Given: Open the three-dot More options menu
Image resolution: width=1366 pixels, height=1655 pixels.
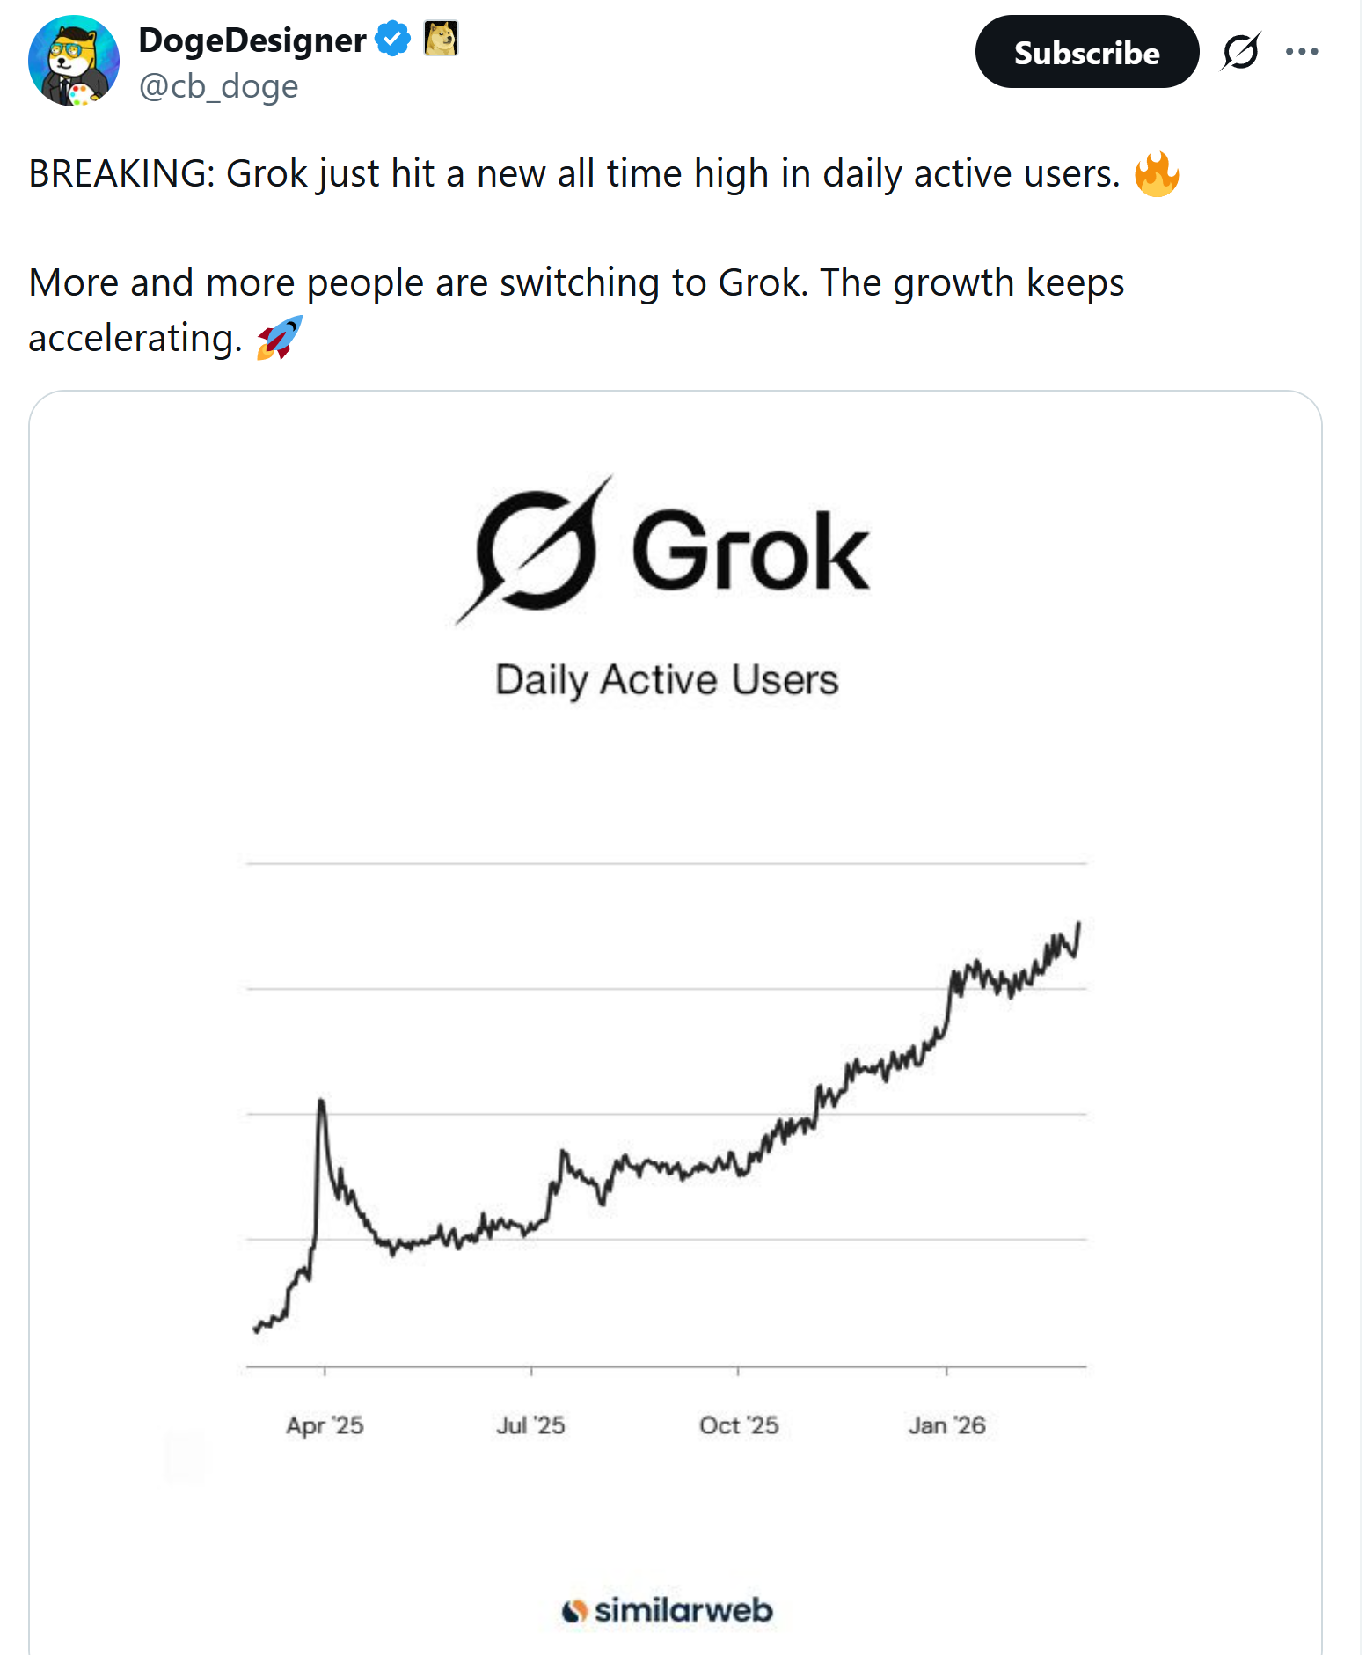Looking at the screenshot, I should [x=1302, y=51].
